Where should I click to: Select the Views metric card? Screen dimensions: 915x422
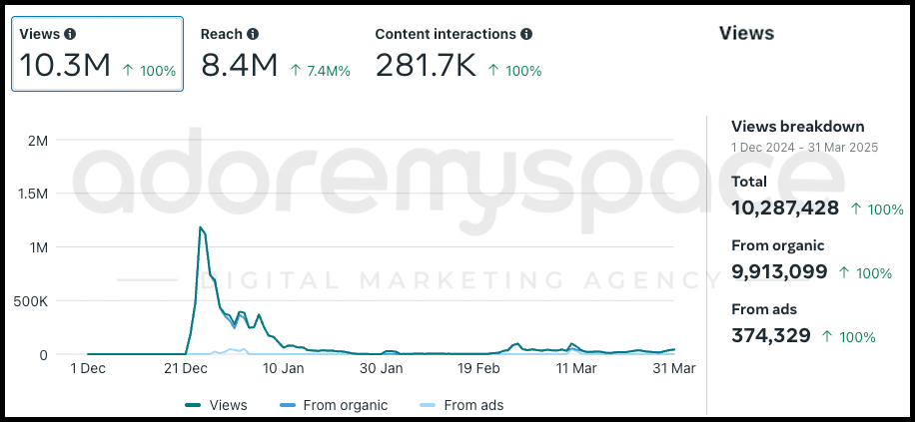coord(98,54)
